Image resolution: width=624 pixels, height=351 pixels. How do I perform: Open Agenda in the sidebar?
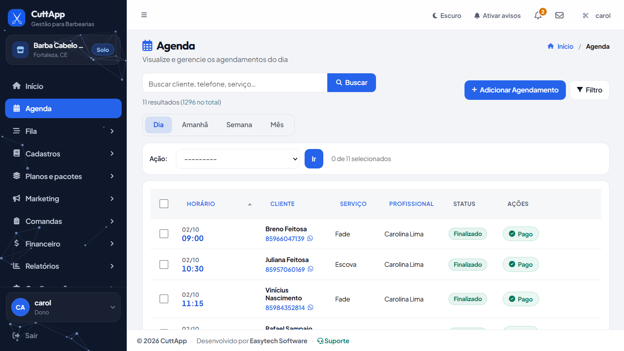[63, 108]
